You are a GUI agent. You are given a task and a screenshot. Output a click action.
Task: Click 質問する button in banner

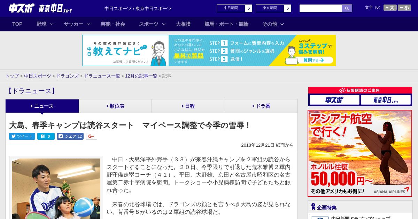coord(313,60)
